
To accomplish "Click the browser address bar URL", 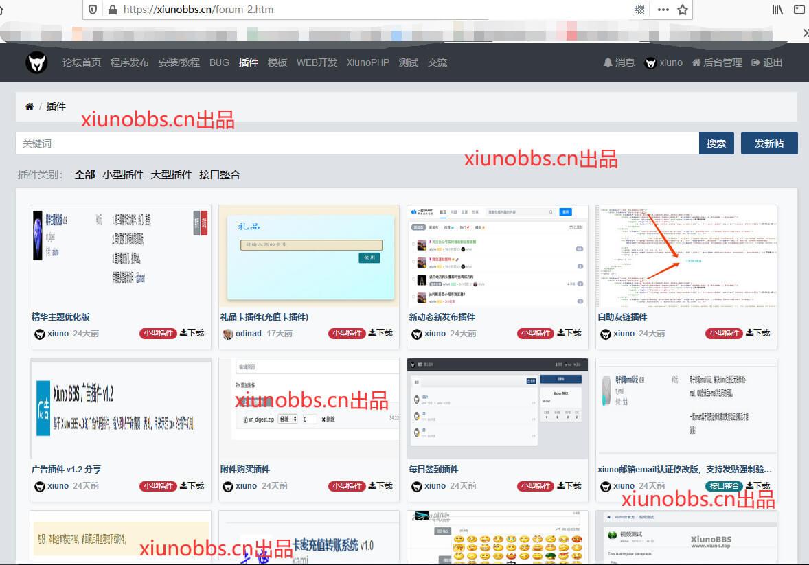I will (x=198, y=10).
